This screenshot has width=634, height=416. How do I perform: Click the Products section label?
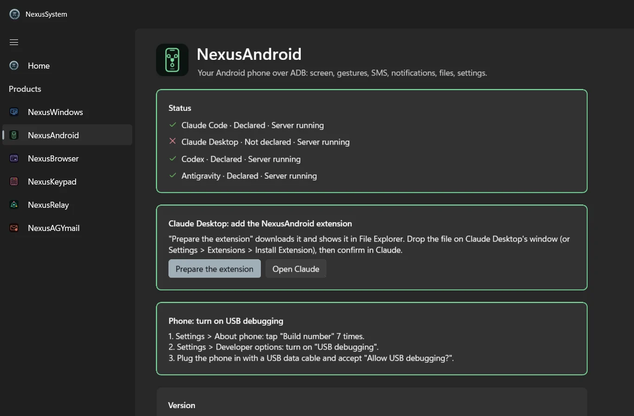(25, 89)
